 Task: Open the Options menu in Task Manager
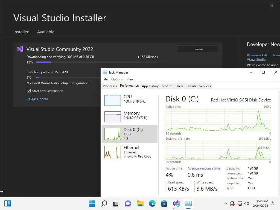tap(117, 79)
